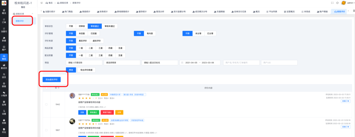Collapse the 顾客反馈 sidebar group
Viewport: 355px width, 137px height.
coord(23,14)
